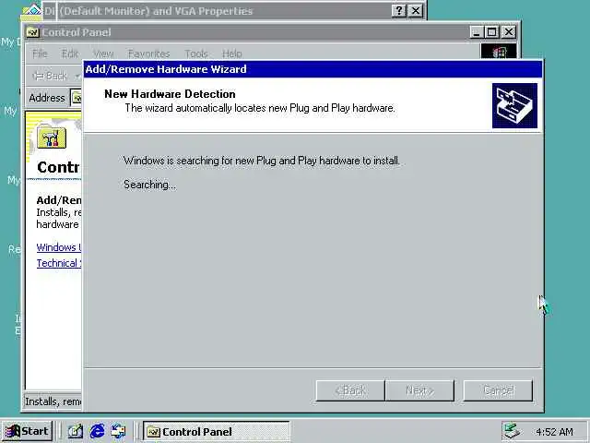This screenshot has height=443, width=590.
Task: Click the help button on VGA Properties dialog
Action: tap(399, 10)
